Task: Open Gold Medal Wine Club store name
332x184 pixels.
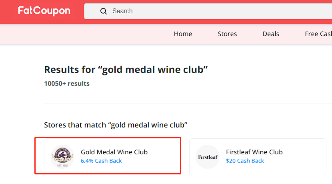Action: (x=114, y=152)
